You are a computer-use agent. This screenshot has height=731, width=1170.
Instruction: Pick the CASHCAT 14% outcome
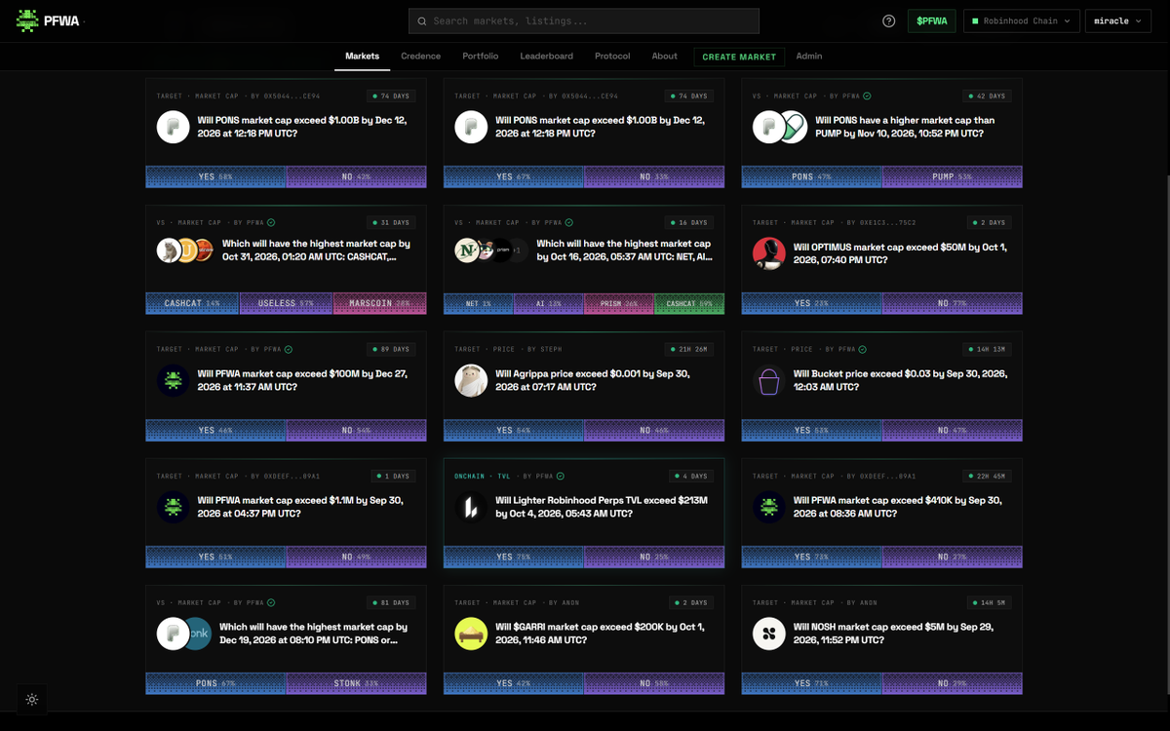click(x=192, y=303)
